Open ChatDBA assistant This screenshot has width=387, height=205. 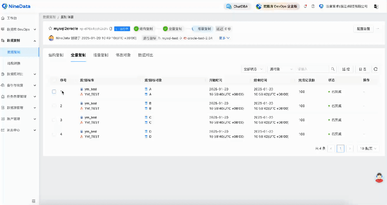coord(237,6)
